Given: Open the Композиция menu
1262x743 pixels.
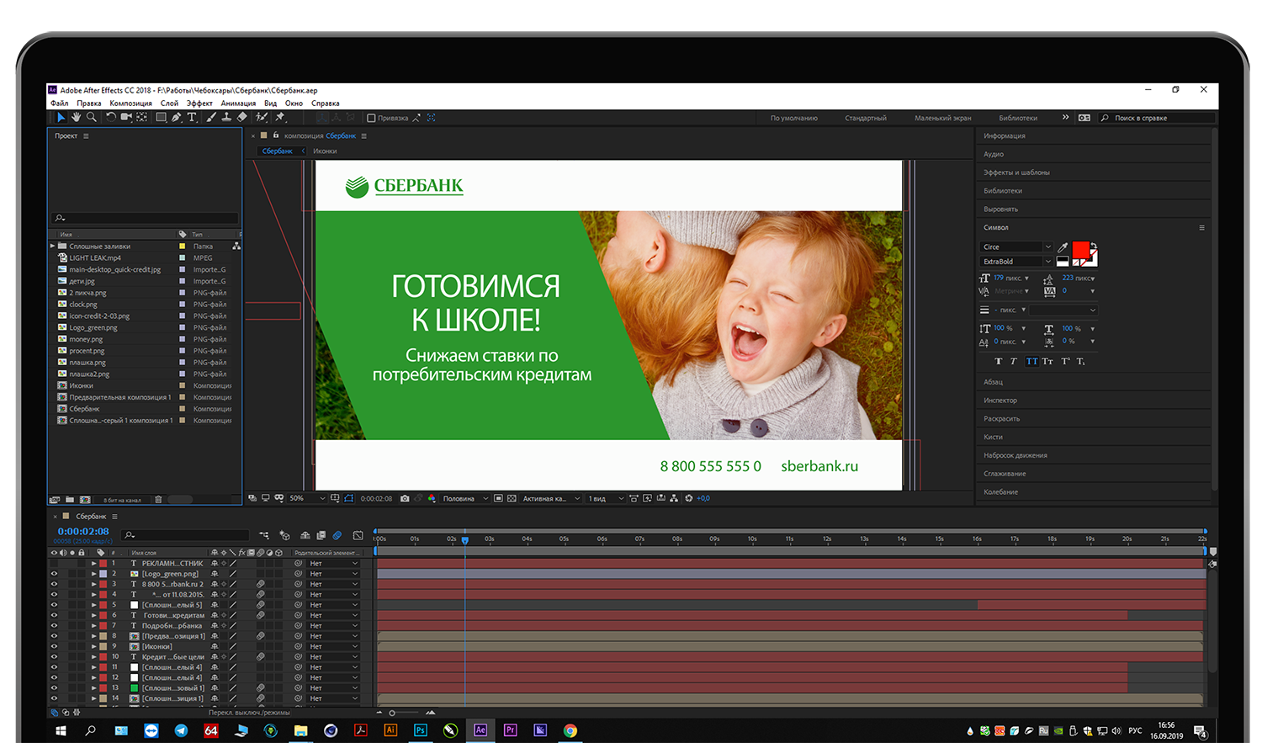Looking at the screenshot, I should point(130,103).
